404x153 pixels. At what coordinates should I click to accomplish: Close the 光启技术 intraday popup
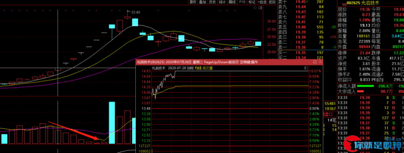coord(320,62)
